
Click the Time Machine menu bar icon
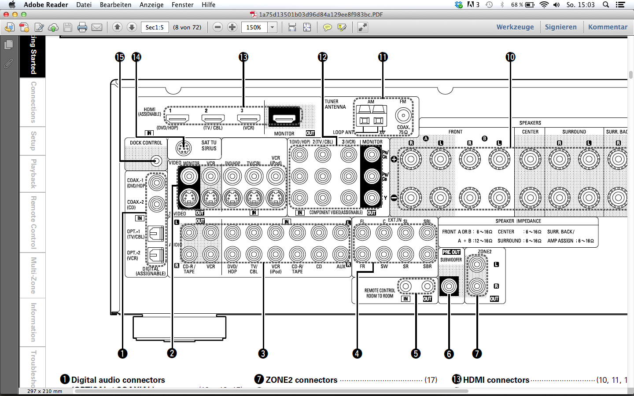point(489,5)
